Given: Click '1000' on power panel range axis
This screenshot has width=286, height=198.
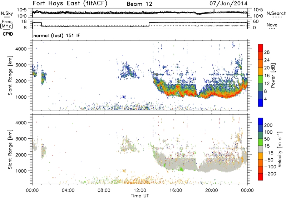Looking at the screenshot, I should [x=21, y=97].
